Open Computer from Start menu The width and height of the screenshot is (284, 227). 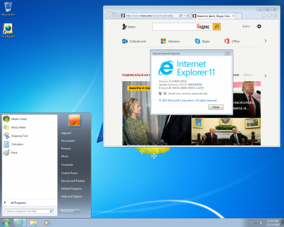[x=67, y=165]
